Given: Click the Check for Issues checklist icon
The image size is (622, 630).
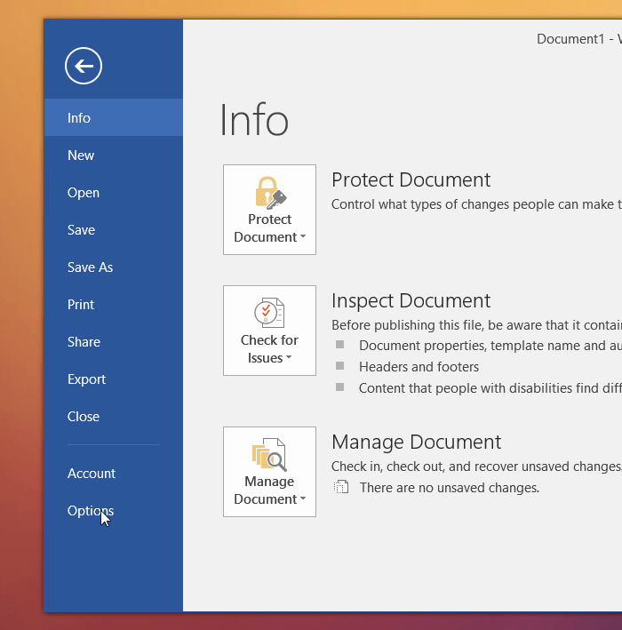Looking at the screenshot, I should click(269, 313).
